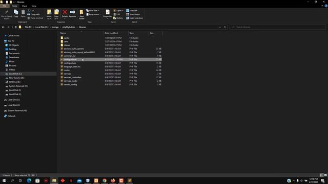Select Downloads in navigation pane

[14, 57]
